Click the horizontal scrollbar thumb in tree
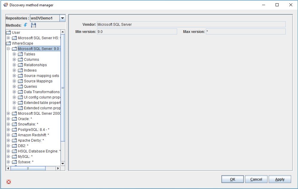The height and width of the screenshot is (189, 298). [x=28, y=168]
